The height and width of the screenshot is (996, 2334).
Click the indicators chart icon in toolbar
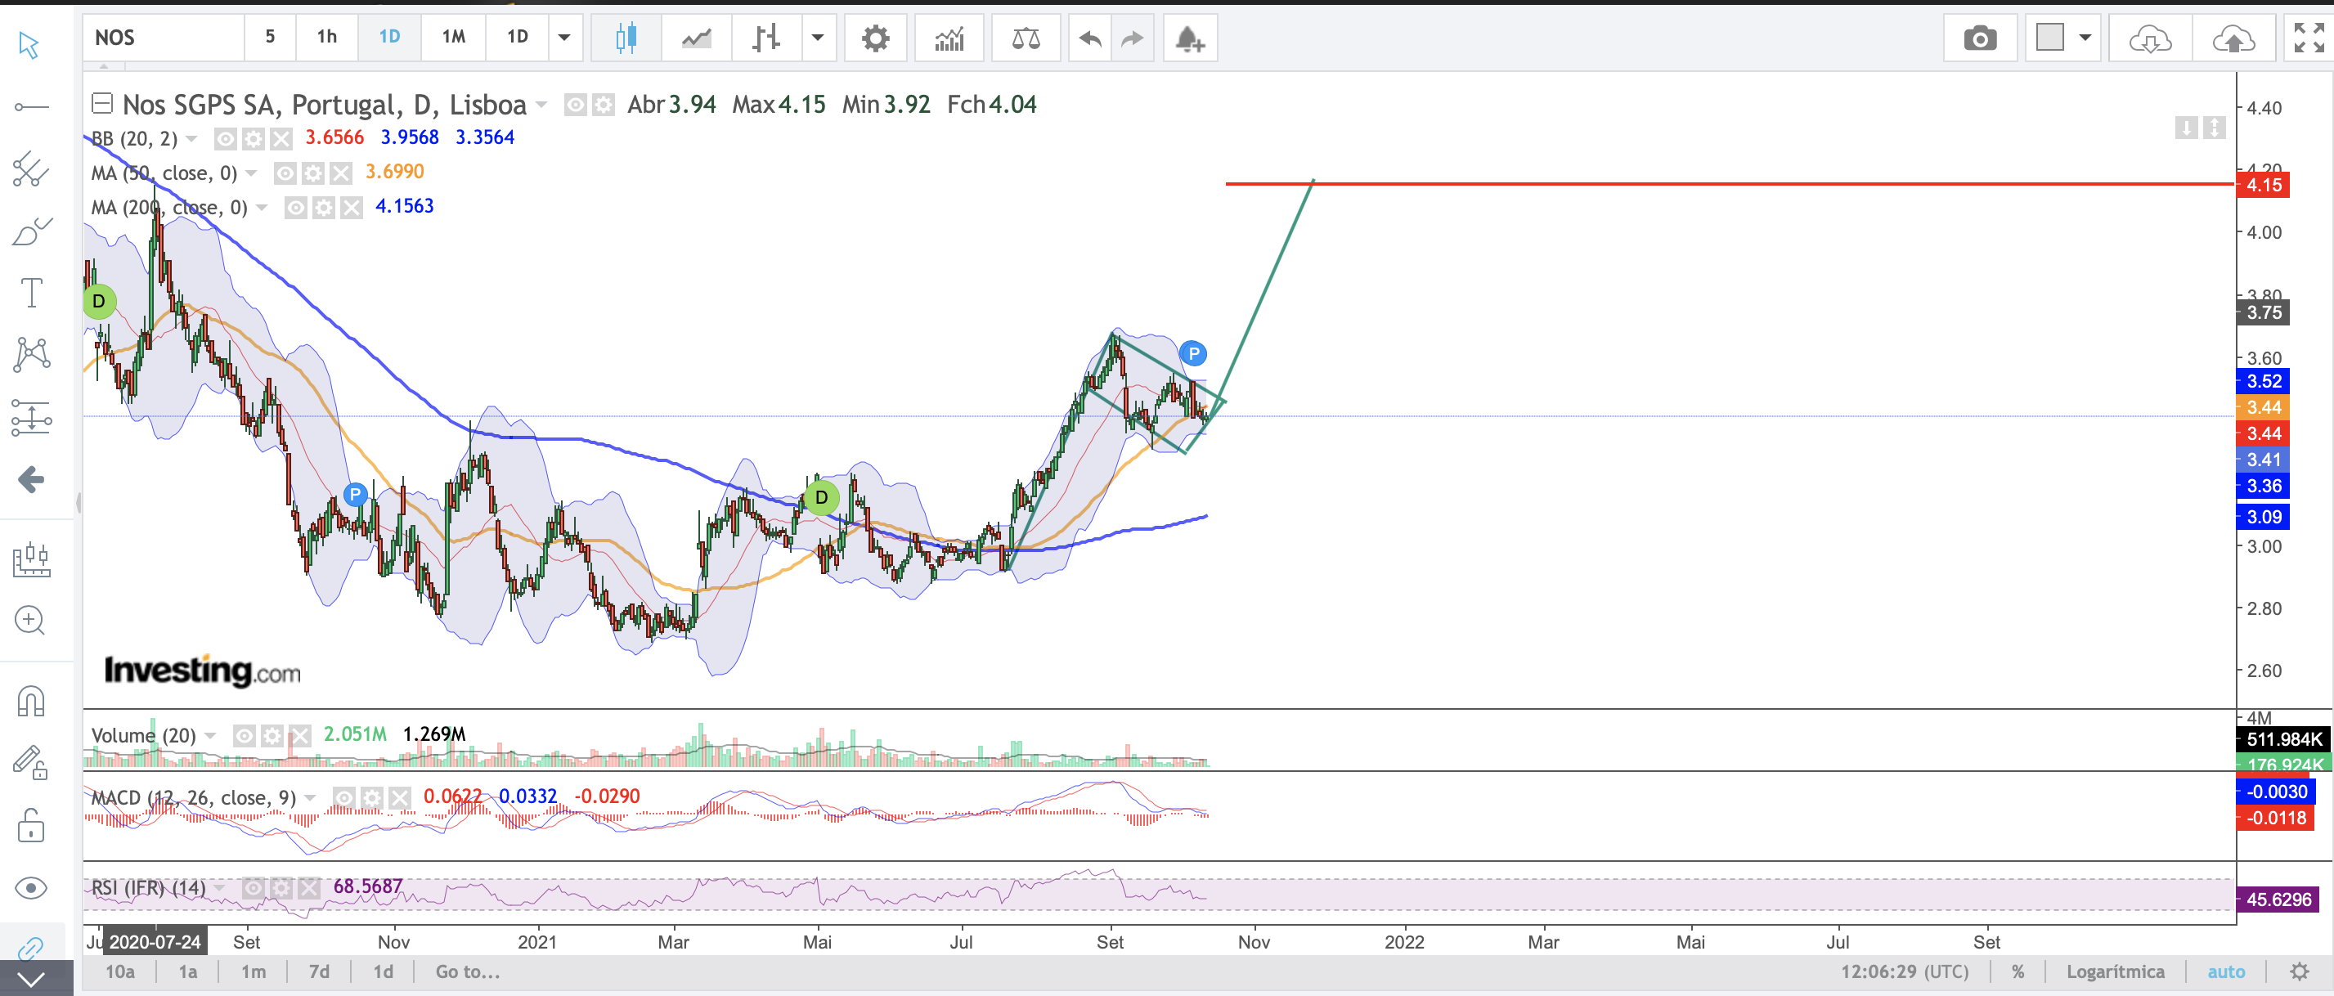(949, 37)
